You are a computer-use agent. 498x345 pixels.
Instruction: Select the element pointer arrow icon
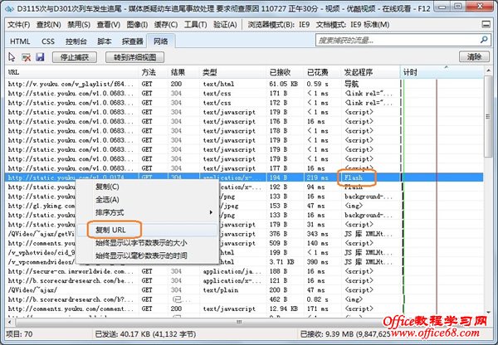tap(12, 57)
